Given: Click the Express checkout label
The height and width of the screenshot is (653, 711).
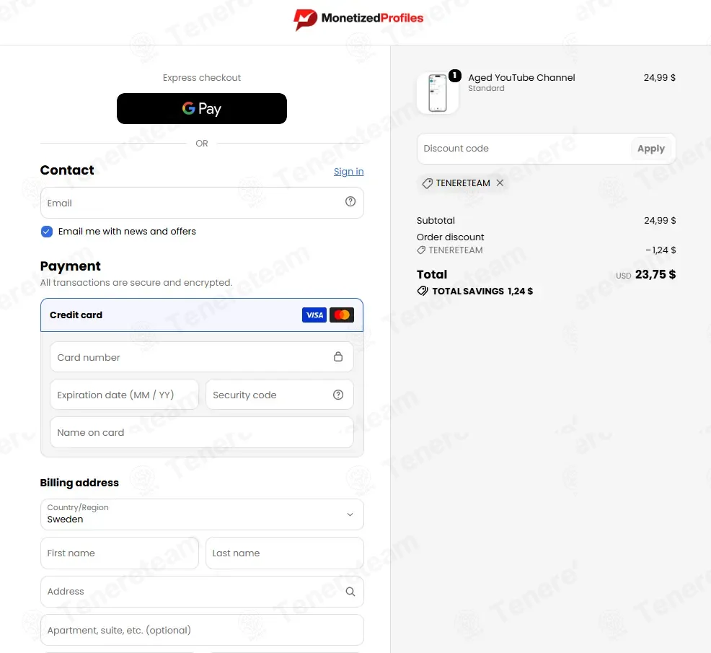Looking at the screenshot, I should pos(202,78).
